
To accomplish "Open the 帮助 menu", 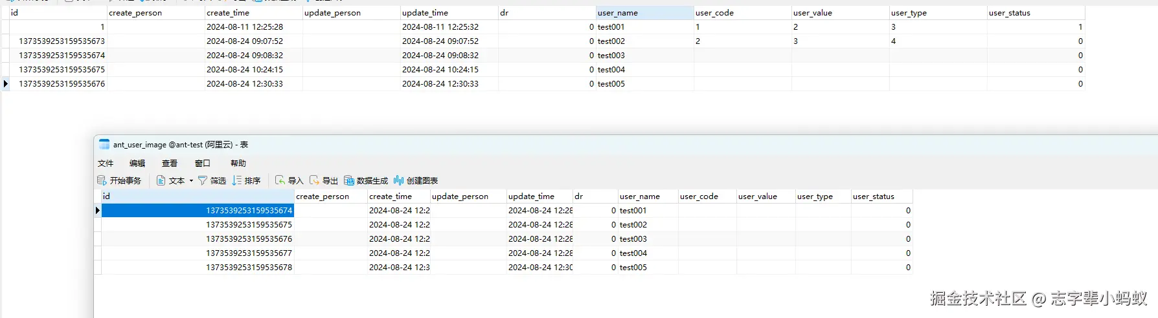I will pos(238,164).
